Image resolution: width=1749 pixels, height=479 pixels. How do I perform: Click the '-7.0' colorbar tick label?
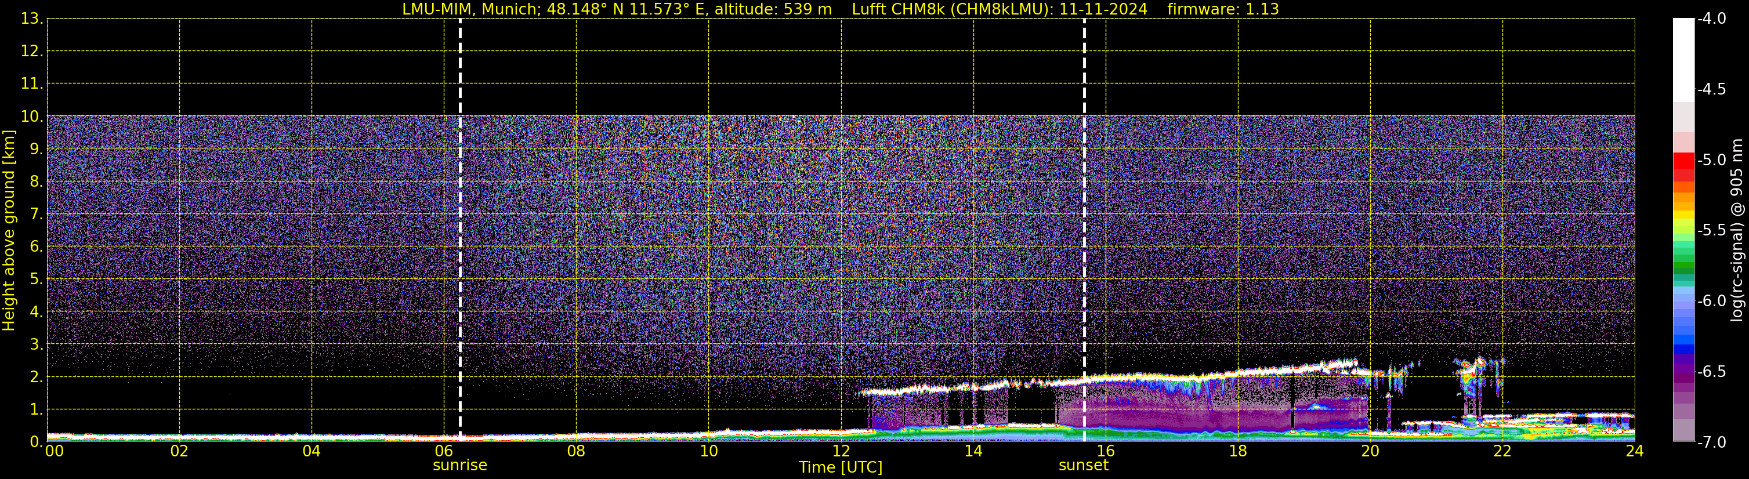tap(1712, 442)
